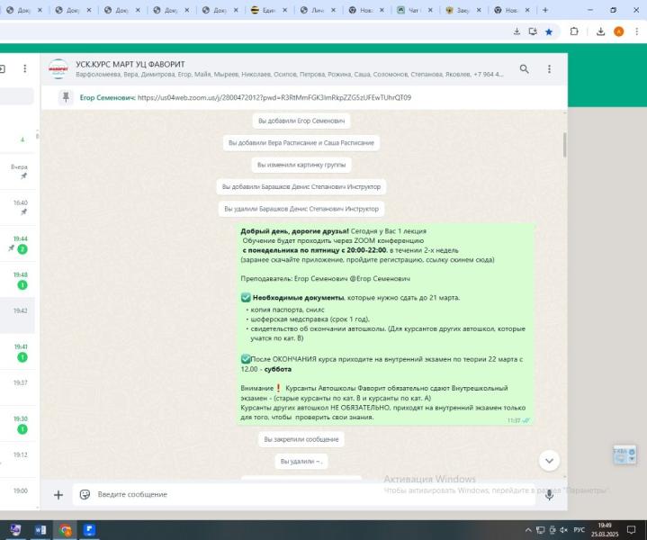Open the browser extensions puzzle icon
The height and width of the screenshot is (540, 647).
pyautogui.click(x=574, y=31)
